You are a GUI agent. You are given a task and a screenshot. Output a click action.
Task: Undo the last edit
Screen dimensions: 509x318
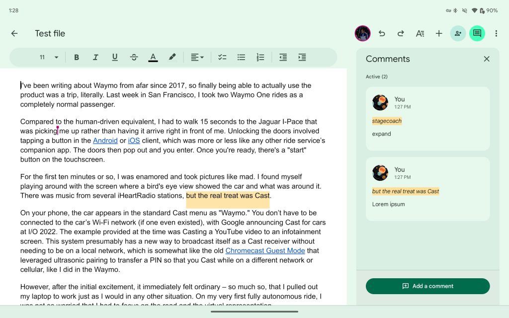pyautogui.click(x=382, y=33)
